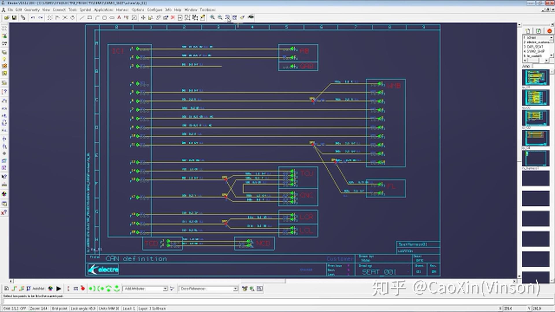Viewport: 555px width, 312px height.
Task: Open the fifth nearly empty sheet thumbnail
Action: (x=536, y=158)
